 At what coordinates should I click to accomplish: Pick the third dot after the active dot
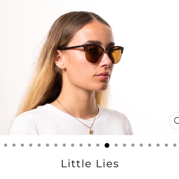(x=133, y=145)
